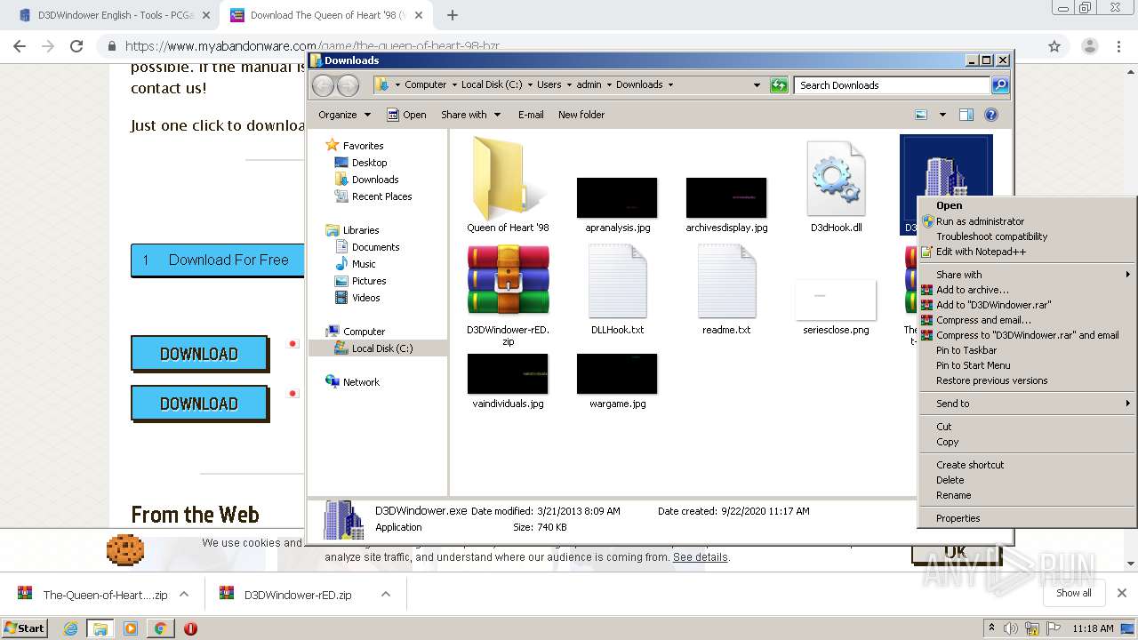Open a new Chrome tab with plus

[x=453, y=15]
